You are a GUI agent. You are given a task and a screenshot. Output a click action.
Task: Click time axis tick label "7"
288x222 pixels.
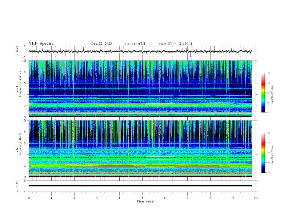(x=188, y=198)
